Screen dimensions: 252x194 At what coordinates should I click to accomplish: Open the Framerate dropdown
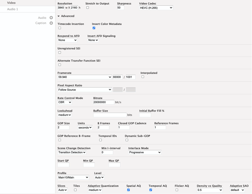pos(85,77)
